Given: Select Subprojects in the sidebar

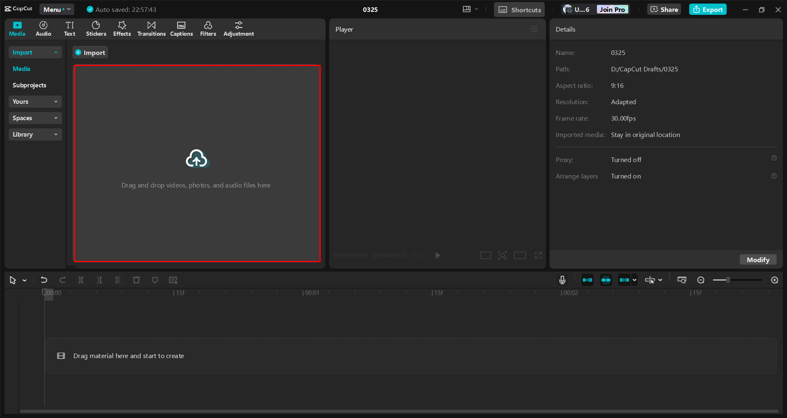Looking at the screenshot, I should pos(29,85).
